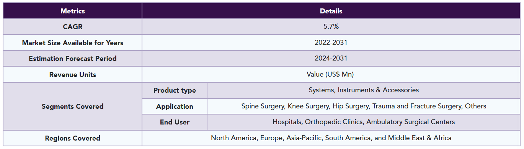Click the Details column header

click(x=331, y=11)
